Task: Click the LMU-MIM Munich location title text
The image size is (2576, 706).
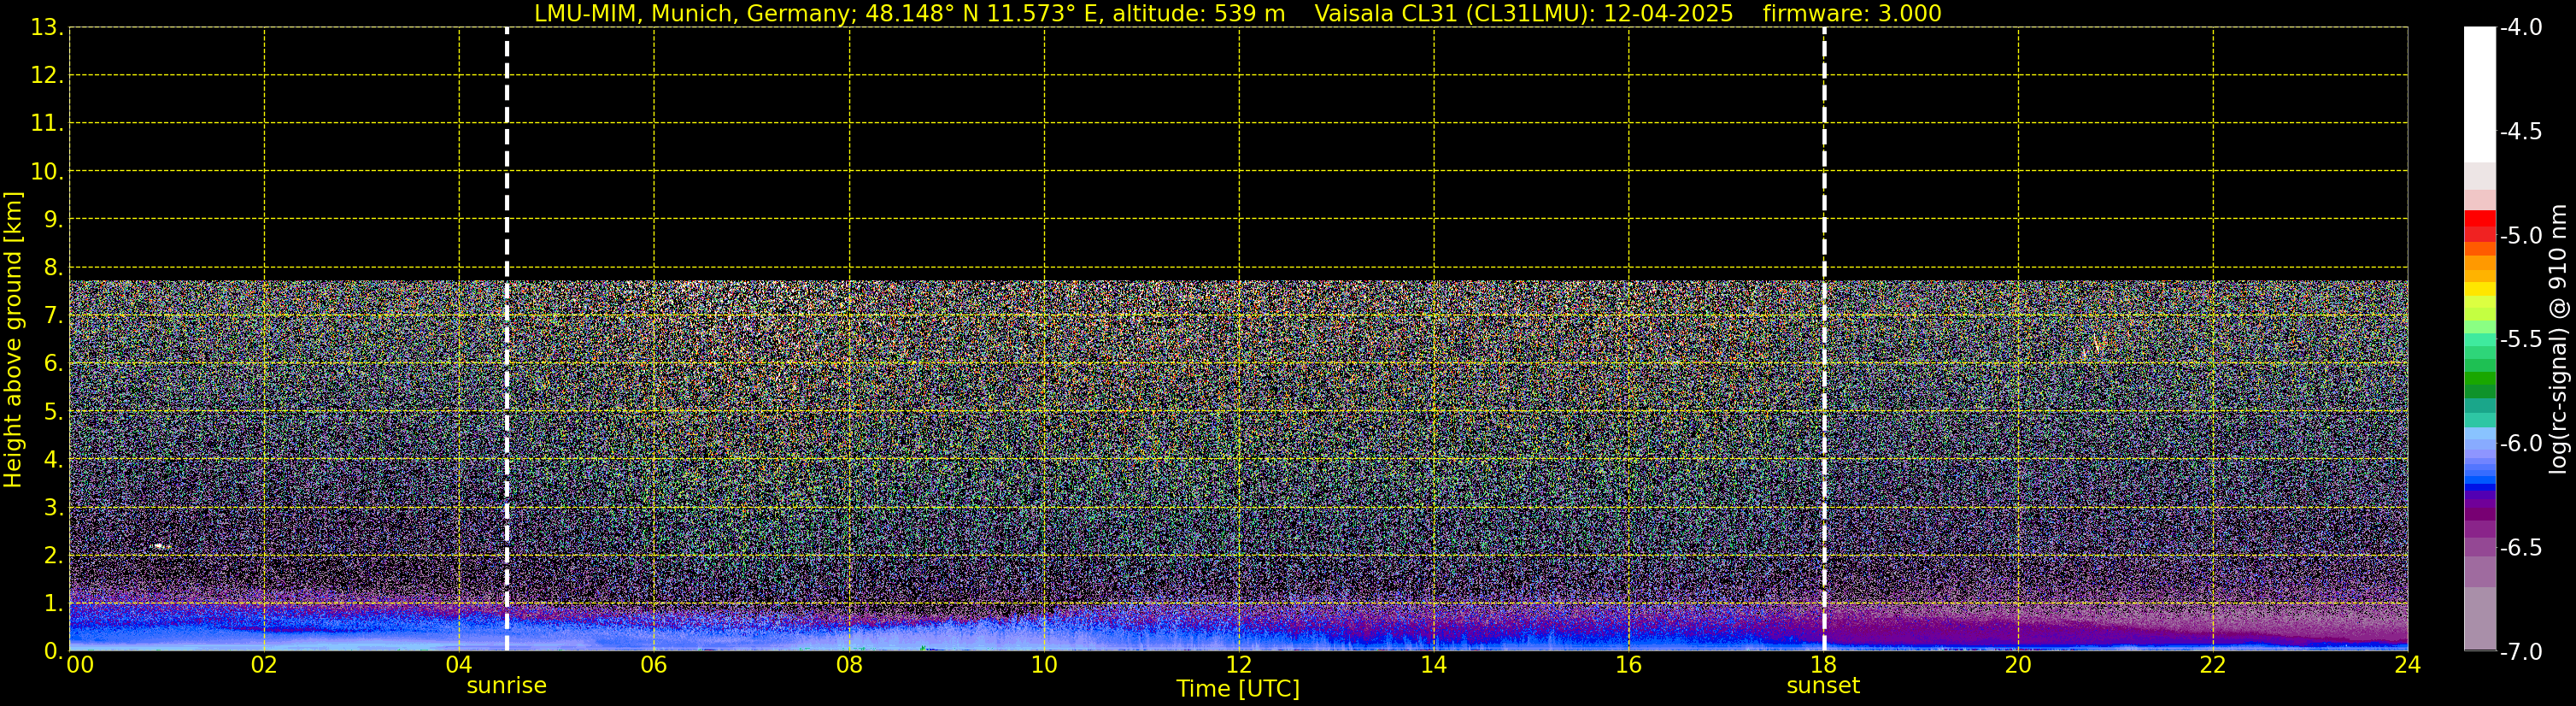Action: [x=908, y=14]
